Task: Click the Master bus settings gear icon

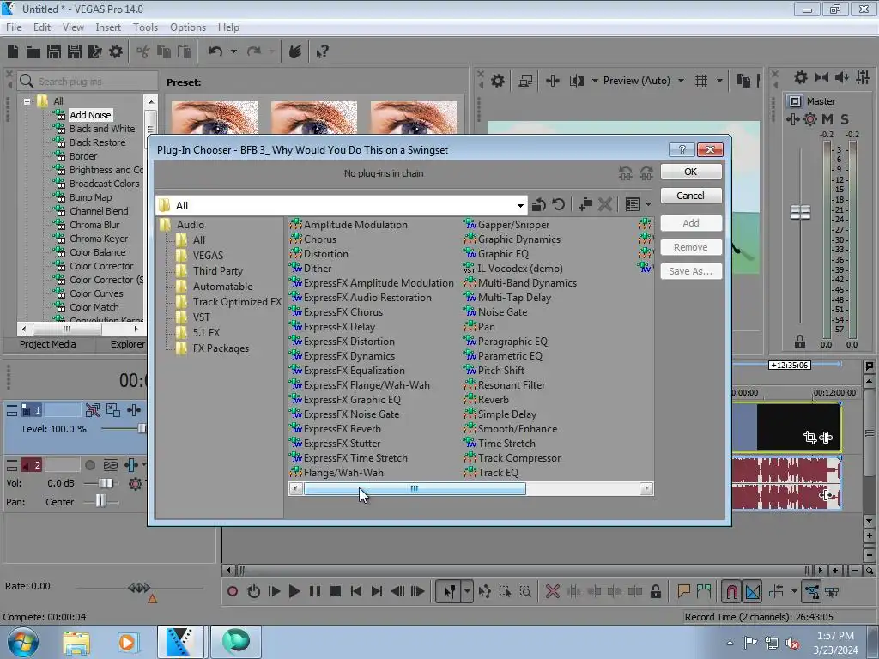Action: click(x=801, y=77)
